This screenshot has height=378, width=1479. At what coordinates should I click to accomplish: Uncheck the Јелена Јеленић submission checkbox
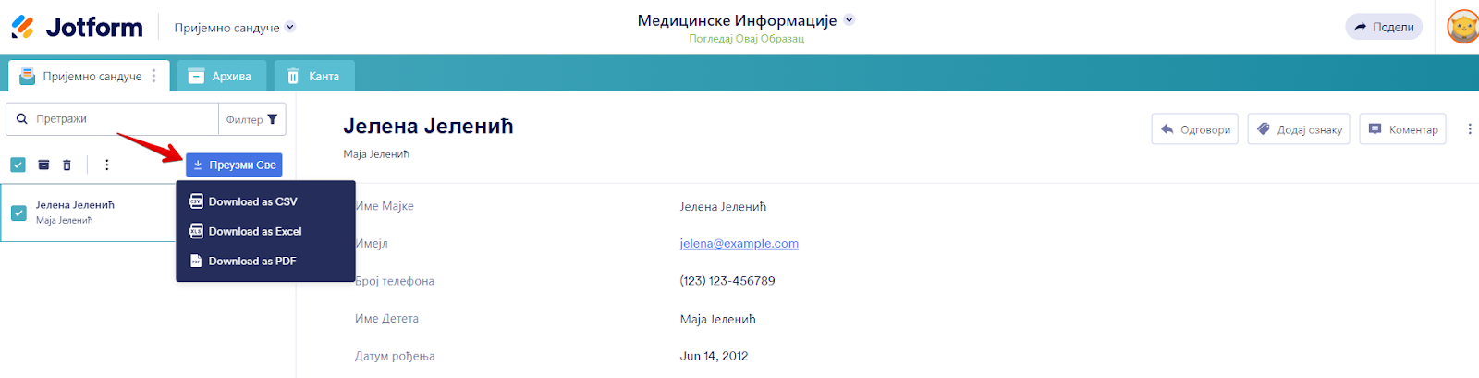(x=18, y=213)
